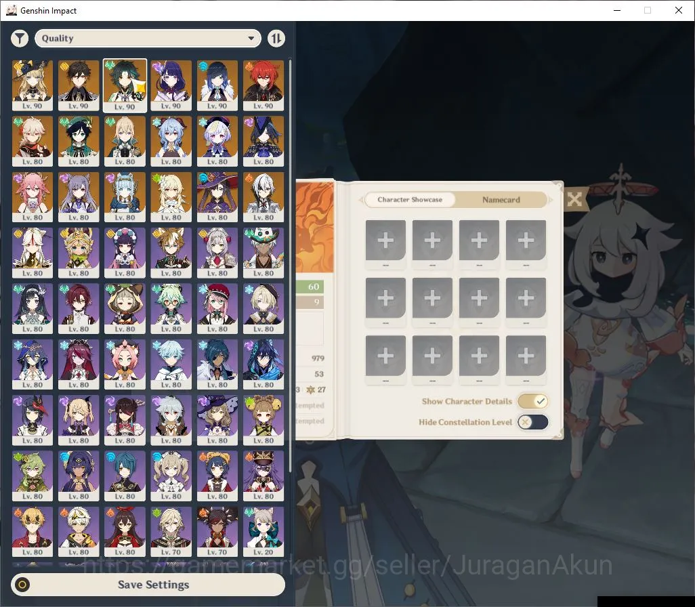The height and width of the screenshot is (607, 695).
Task: Select the highlighted Xiao portrait
Action: tap(125, 85)
